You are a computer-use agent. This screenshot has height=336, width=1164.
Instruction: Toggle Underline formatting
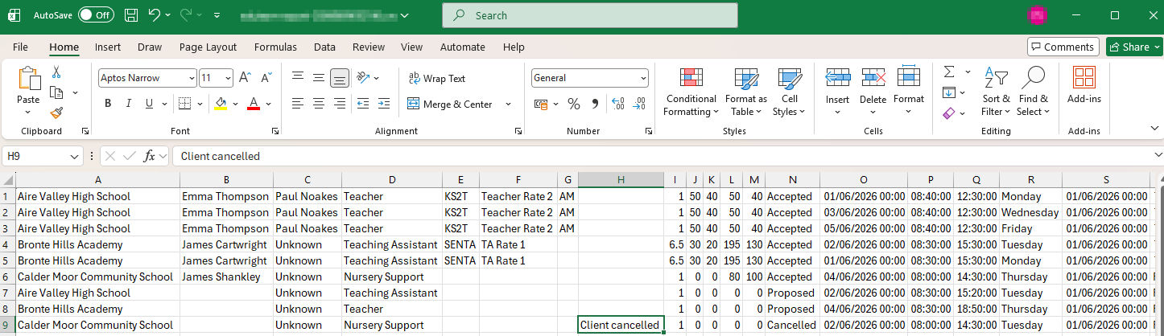pyautogui.click(x=149, y=104)
